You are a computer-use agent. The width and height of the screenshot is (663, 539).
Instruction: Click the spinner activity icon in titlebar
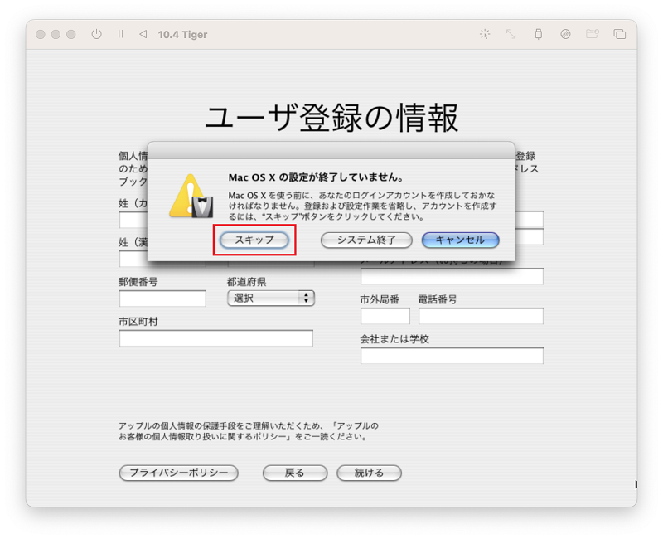click(x=485, y=34)
